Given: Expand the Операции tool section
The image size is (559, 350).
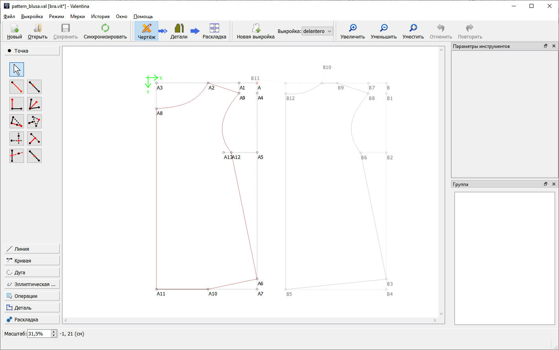Looking at the screenshot, I should point(32,296).
